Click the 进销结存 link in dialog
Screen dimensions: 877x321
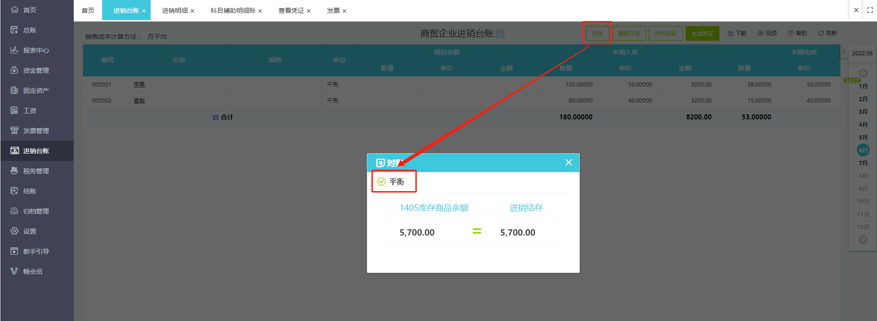point(526,208)
